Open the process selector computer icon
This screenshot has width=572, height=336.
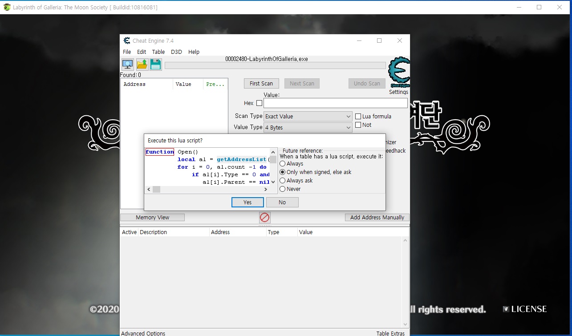click(128, 65)
